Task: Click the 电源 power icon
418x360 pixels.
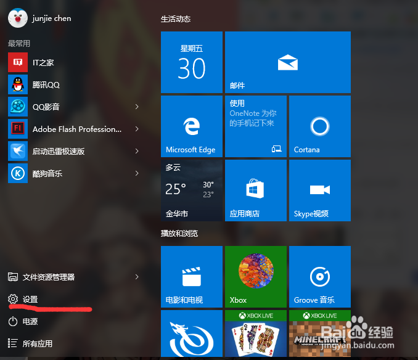Action: pyautogui.click(x=13, y=321)
